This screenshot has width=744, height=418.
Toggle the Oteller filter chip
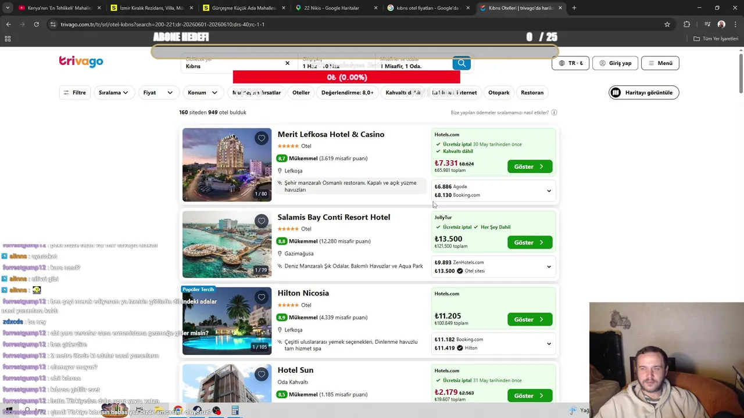point(301,92)
